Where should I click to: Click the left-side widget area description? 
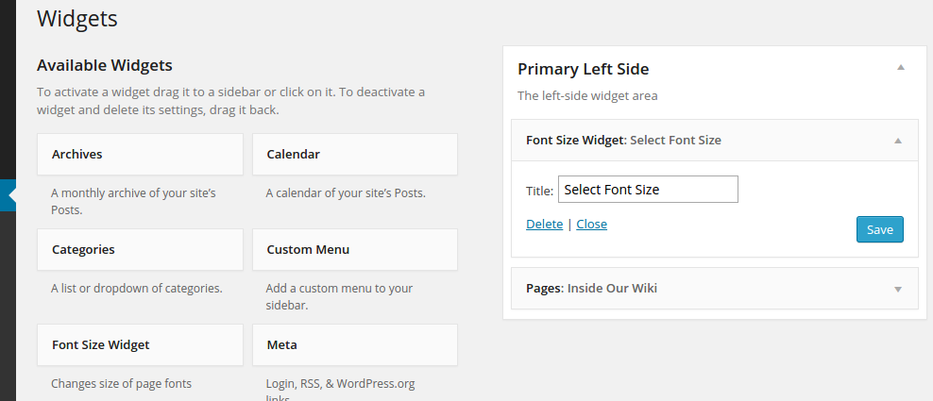click(x=587, y=95)
